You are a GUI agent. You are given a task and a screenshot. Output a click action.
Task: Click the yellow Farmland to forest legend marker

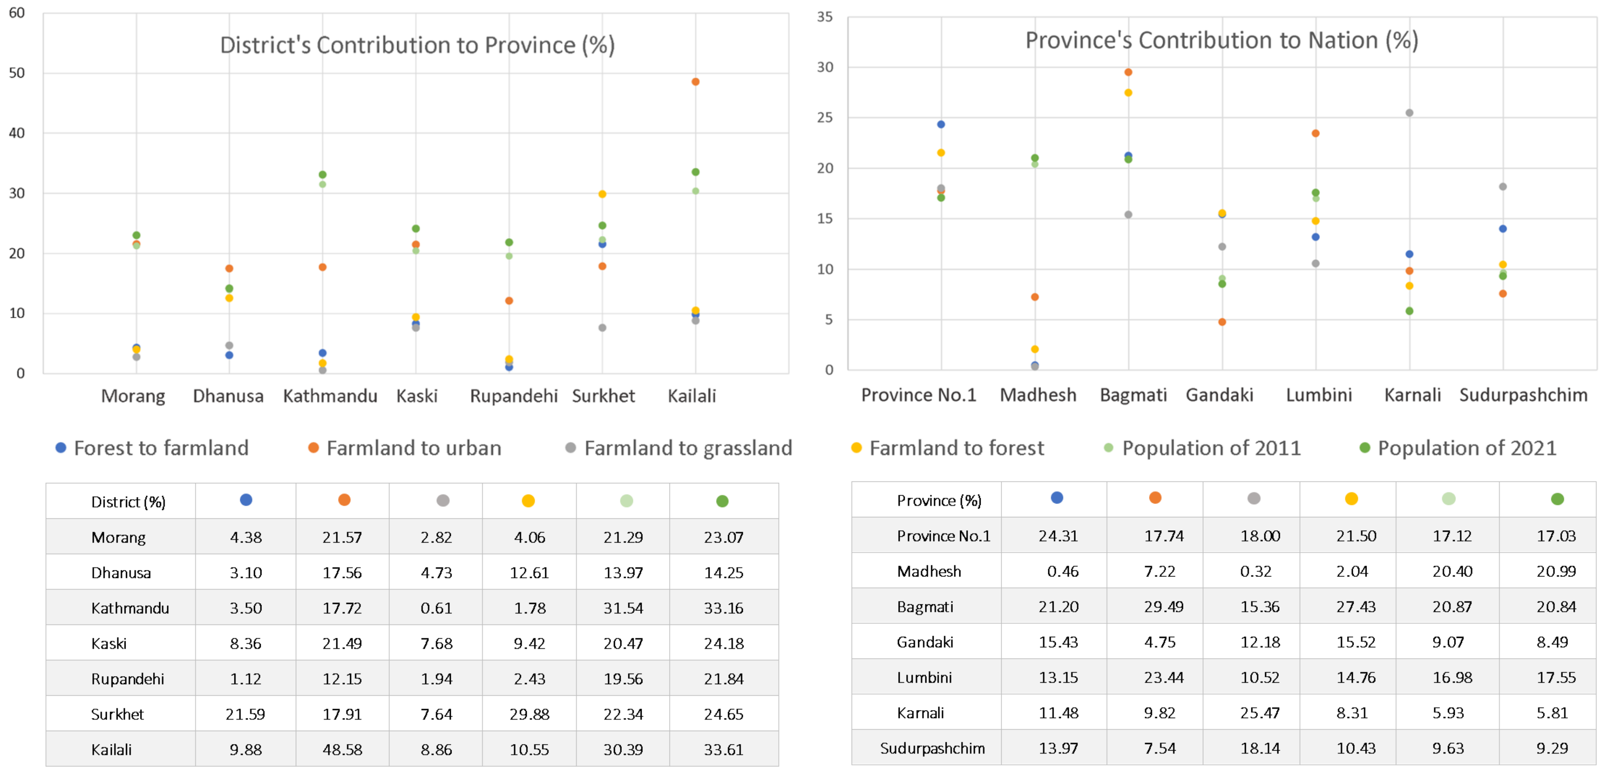(x=856, y=447)
